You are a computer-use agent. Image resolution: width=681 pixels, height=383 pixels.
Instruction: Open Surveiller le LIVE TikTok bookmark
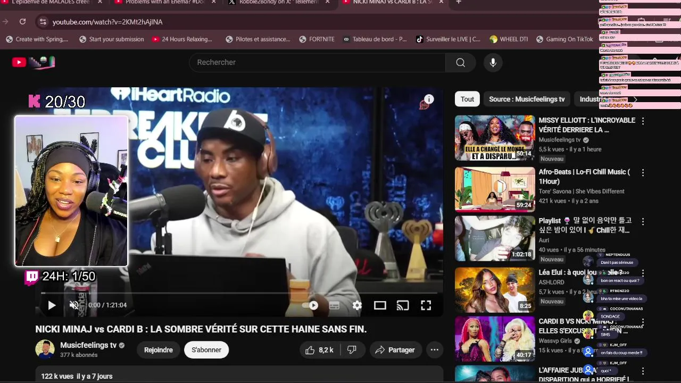click(x=448, y=39)
